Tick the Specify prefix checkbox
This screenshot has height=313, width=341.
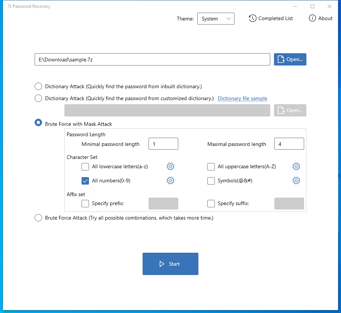point(85,204)
